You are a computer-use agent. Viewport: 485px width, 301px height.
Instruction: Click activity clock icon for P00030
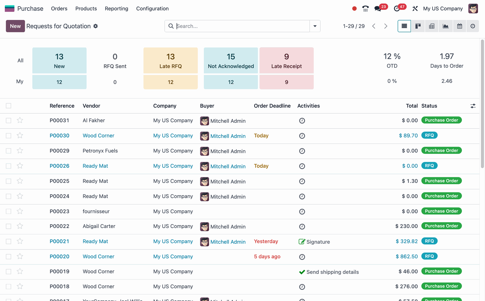click(x=302, y=136)
